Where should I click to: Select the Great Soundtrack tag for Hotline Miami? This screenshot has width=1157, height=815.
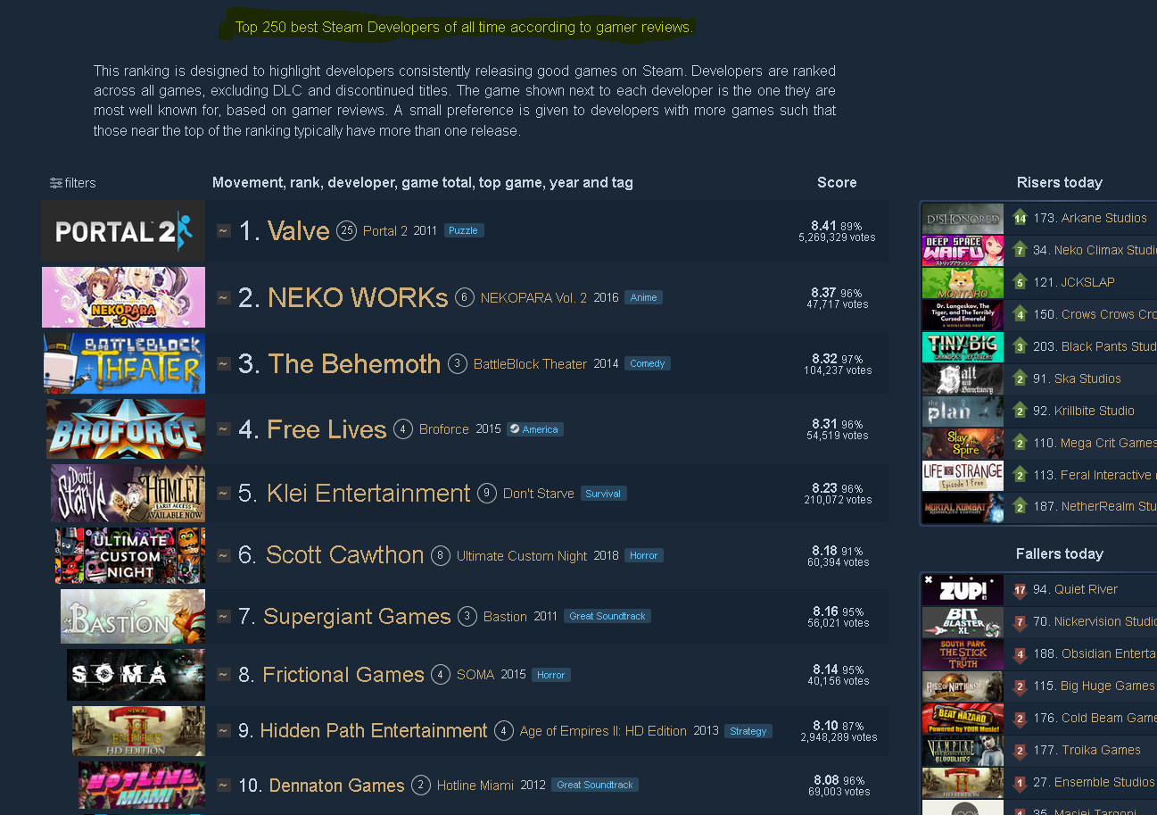(595, 785)
